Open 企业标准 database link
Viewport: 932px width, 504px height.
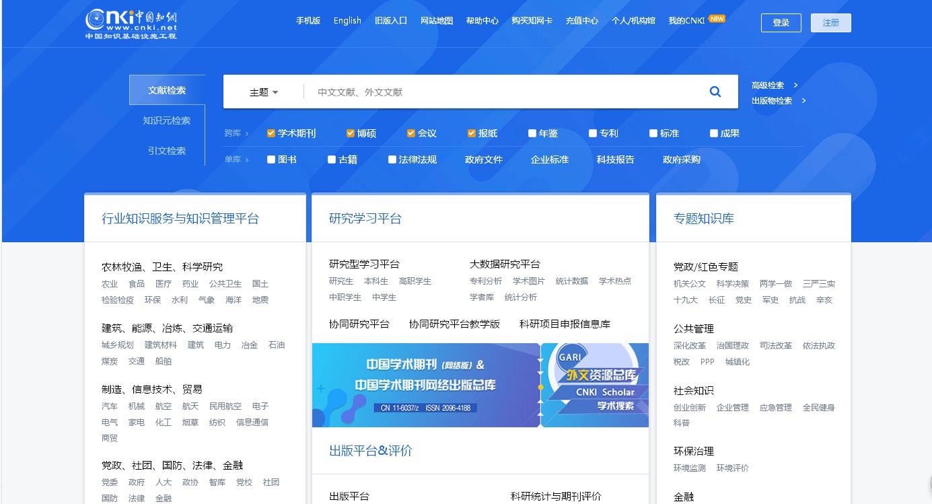(x=550, y=159)
